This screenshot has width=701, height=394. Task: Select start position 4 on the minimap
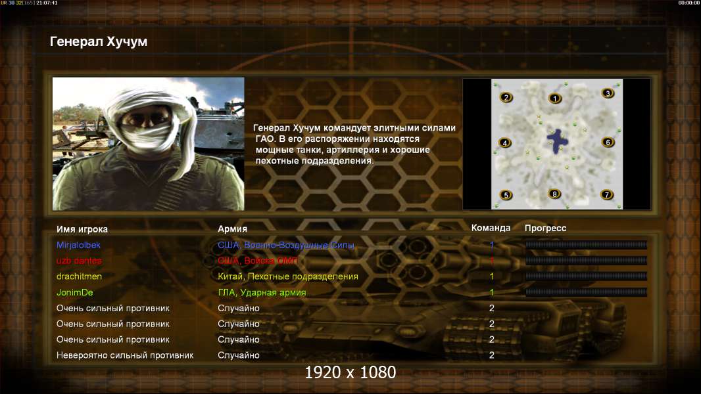[x=505, y=142]
